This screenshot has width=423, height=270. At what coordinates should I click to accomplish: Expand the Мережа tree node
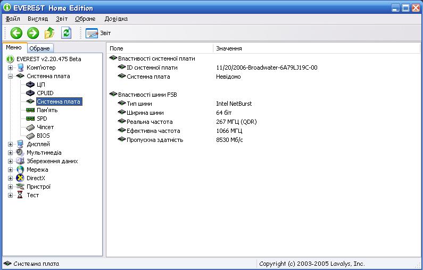tap(10, 170)
